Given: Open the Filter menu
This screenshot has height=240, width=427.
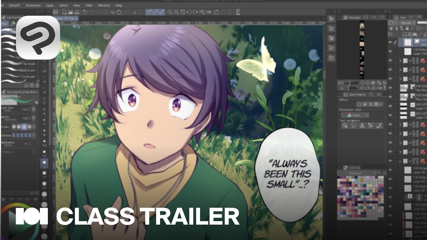Looking at the screenshot, I should click(x=89, y=5).
